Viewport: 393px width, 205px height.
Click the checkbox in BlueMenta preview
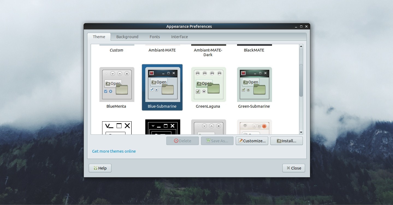(x=106, y=91)
